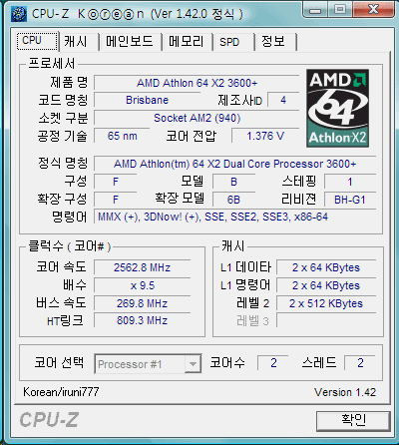Viewport: 399px width, 445px height.
Task: Click the core speed field showing 2562.8 MHz
Action: pyautogui.click(x=143, y=267)
